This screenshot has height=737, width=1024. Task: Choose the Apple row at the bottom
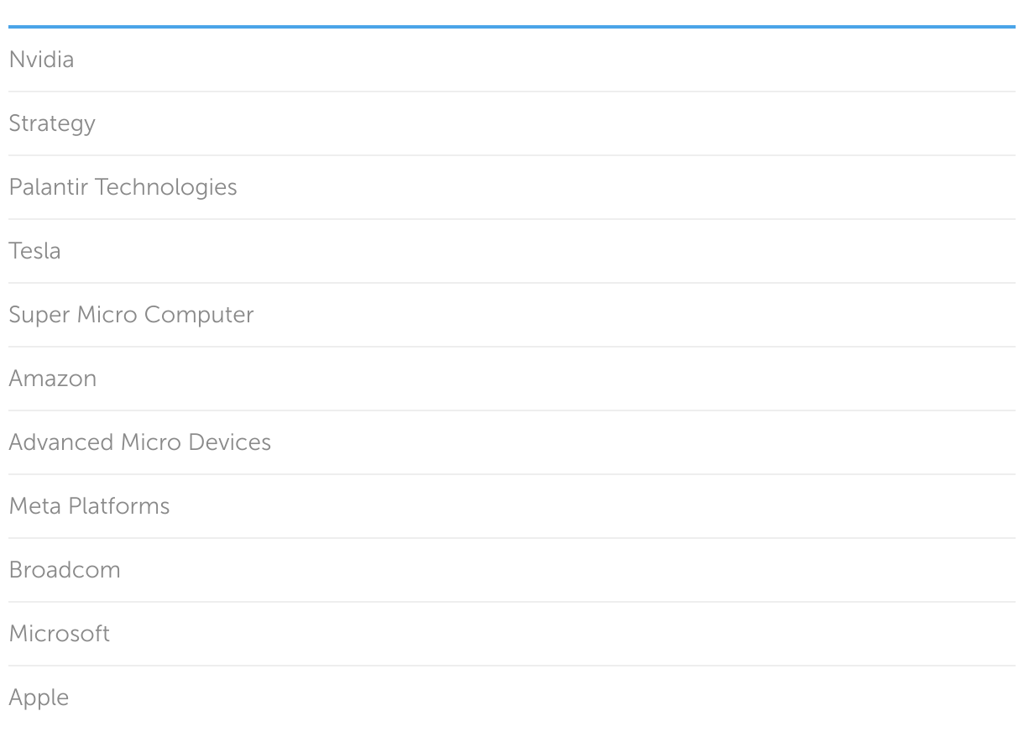(x=512, y=698)
